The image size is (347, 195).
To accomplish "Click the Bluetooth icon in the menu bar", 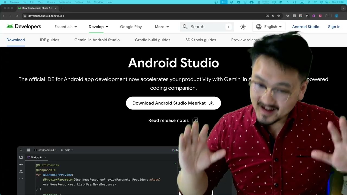I will 309,2.
